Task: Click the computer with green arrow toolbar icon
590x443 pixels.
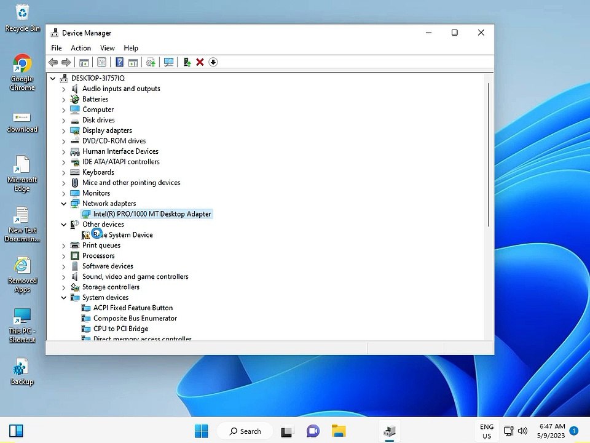Action: (187, 62)
